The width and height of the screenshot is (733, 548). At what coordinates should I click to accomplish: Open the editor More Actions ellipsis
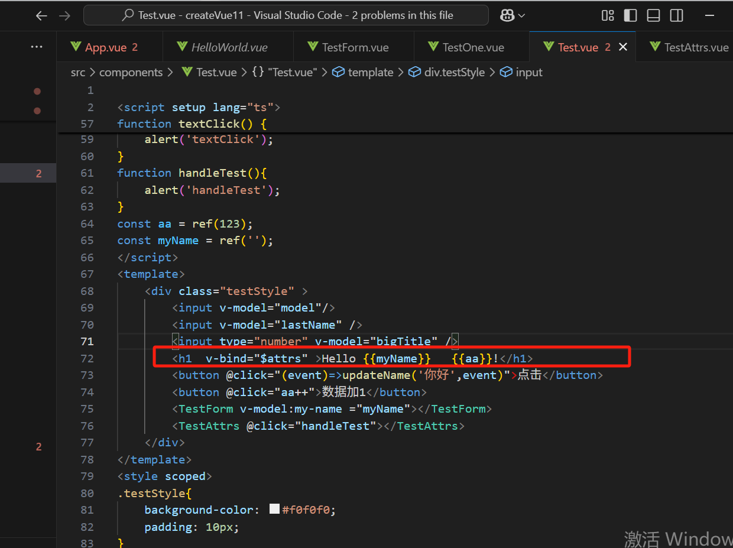[37, 46]
